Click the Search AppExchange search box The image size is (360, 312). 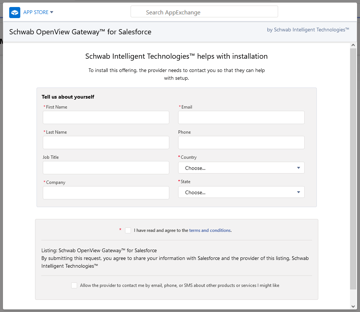click(x=204, y=11)
